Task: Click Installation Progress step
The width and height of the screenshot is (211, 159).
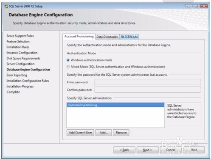Action: (x=20, y=86)
